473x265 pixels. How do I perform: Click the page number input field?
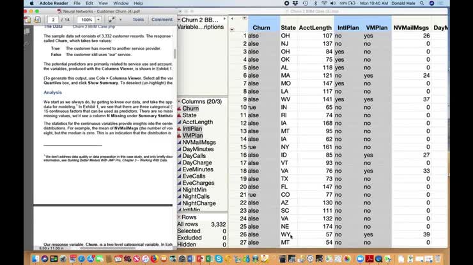pos(53,20)
